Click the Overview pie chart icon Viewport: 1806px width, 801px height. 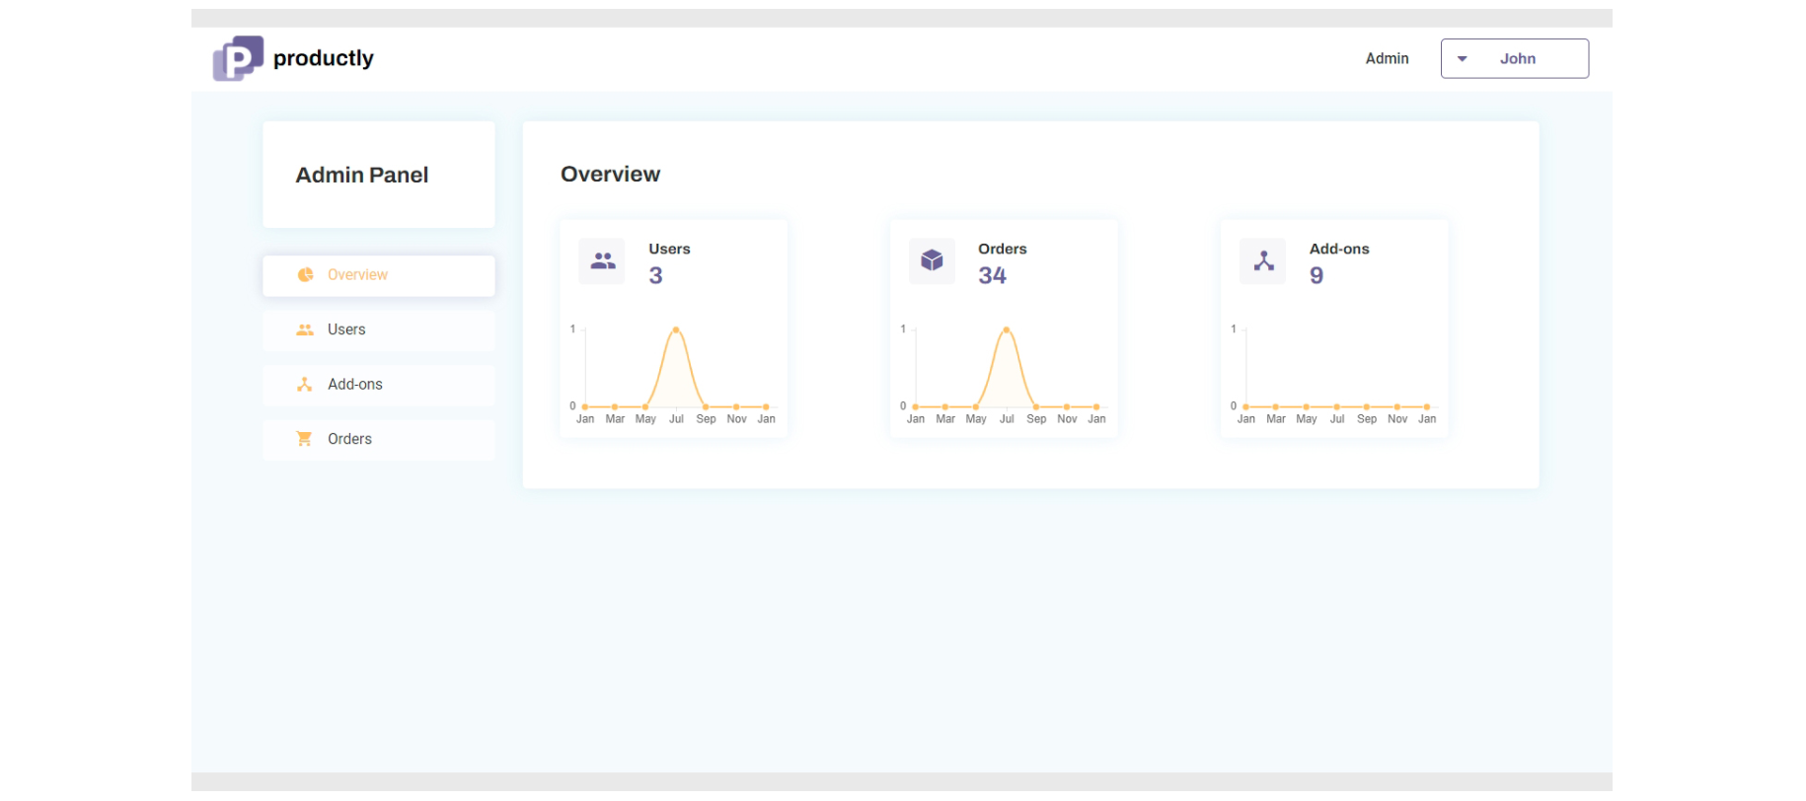(306, 275)
